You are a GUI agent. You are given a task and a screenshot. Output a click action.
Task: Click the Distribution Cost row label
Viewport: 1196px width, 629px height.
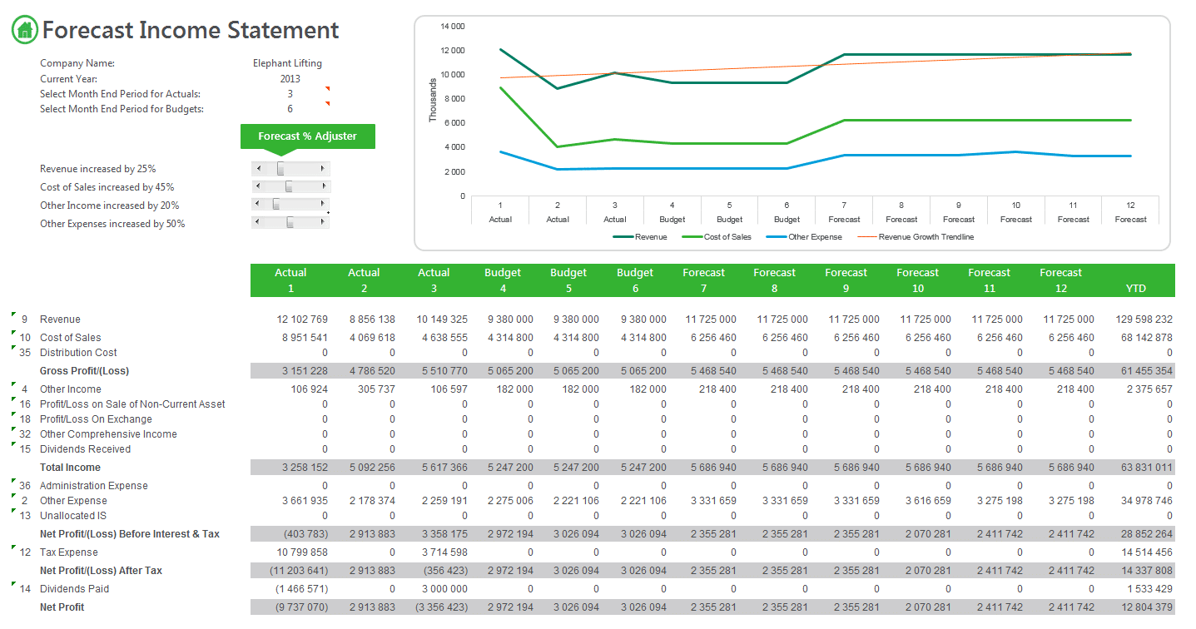click(78, 353)
